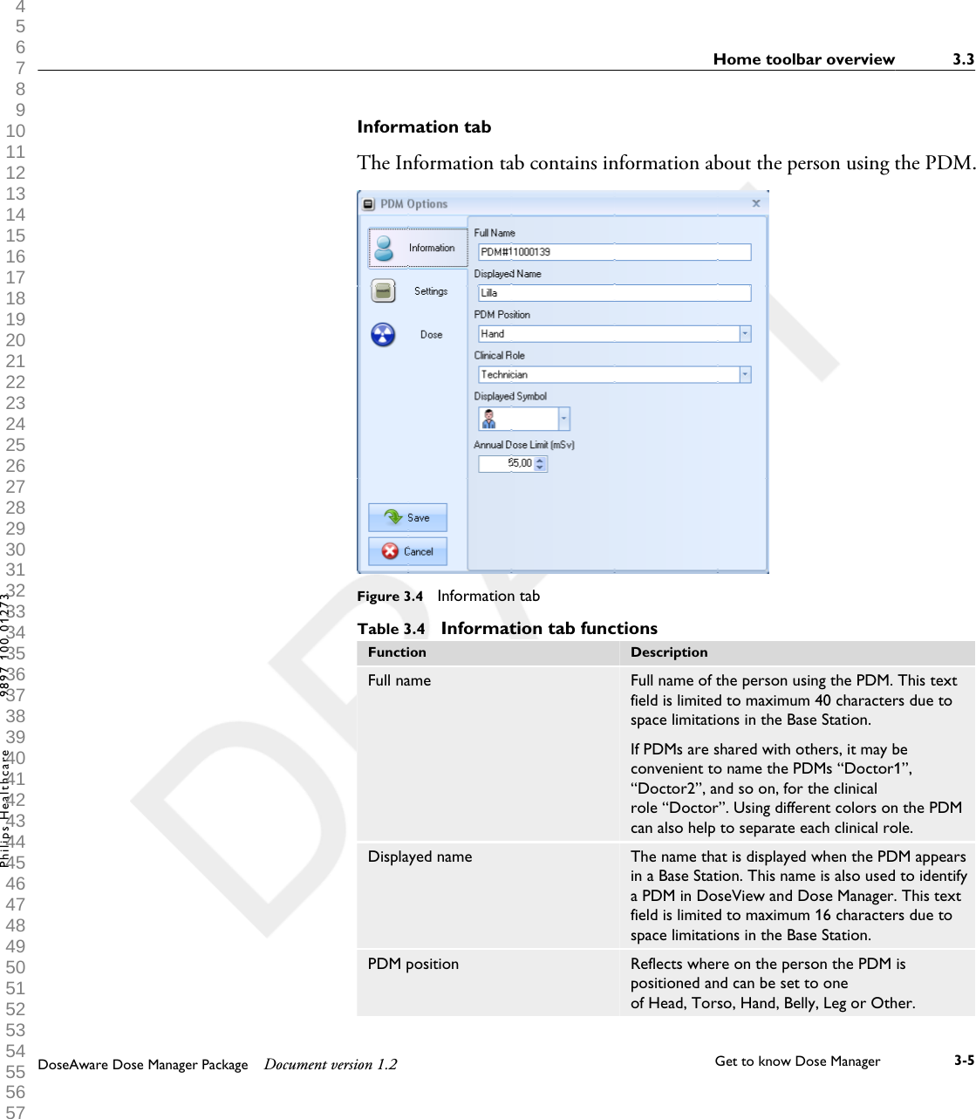Image resolution: width=976 pixels, height=1119 pixels.
Task: Open the Displayed Symbol dropdown
Action: 564,419
